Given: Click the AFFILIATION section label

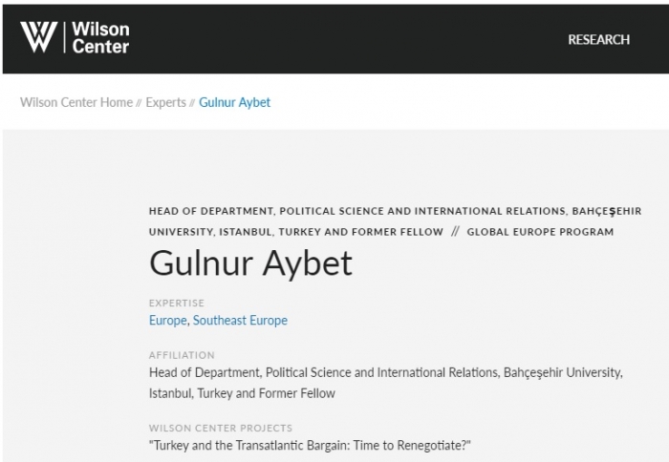Looking at the screenshot, I should click(x=182, y=355).
